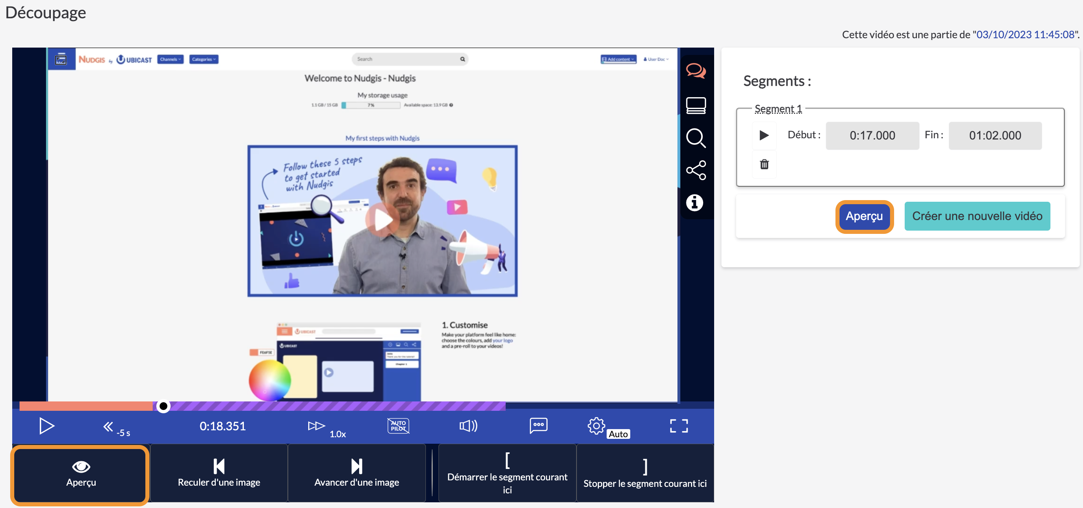Switch player to fullscreen
The image size is (1083, 508).
click(679, 426)
